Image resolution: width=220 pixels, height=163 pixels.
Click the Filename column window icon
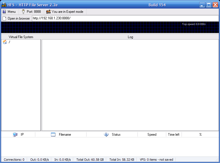53,135
